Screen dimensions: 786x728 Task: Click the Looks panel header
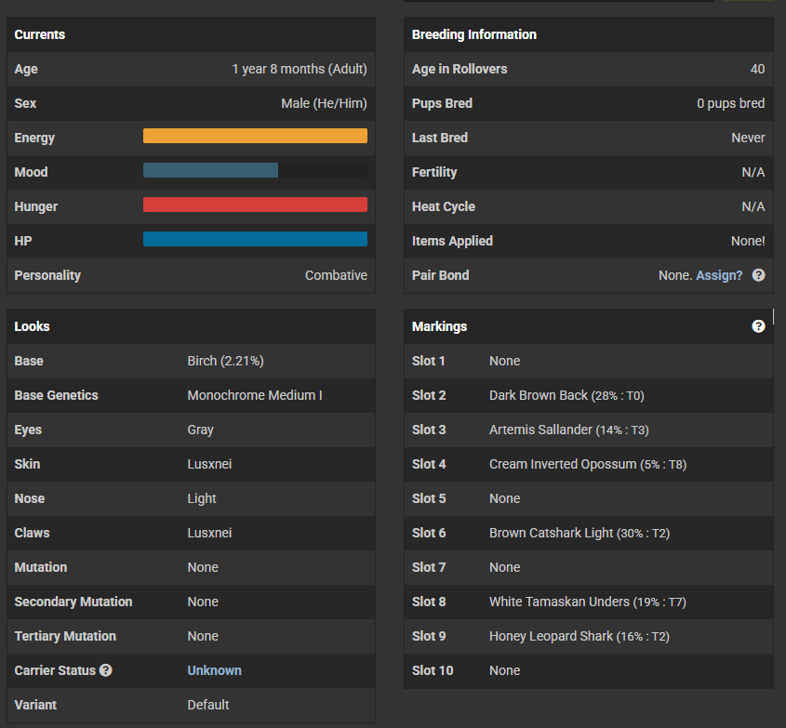click(x=33, y=326)
